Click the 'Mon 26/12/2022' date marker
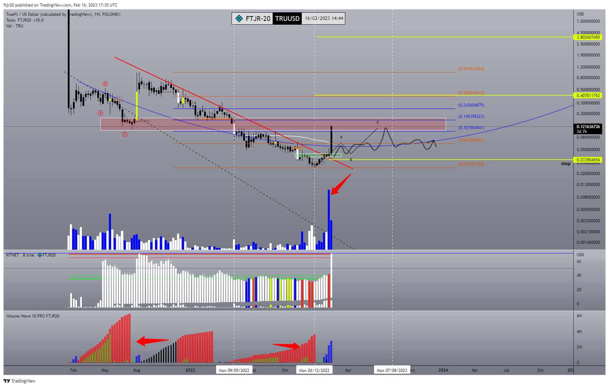The width and height of the screenshot is (609, 387). tap(314, 370)
